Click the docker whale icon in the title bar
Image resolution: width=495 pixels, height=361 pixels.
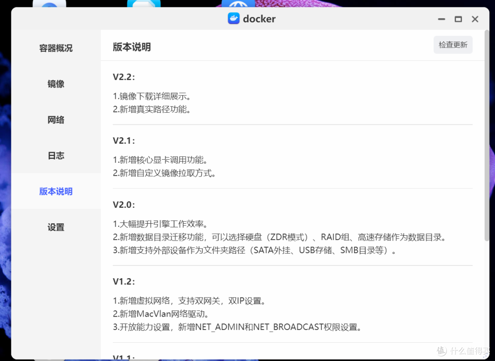(x=234, y=18)
